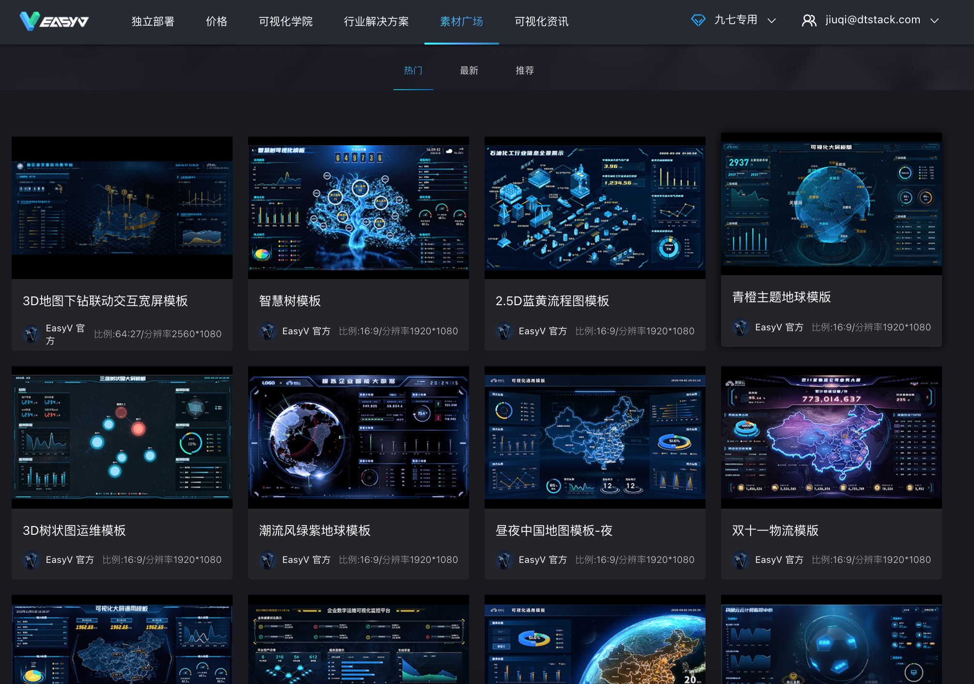Click the 昼夜中国地图模板-夜 title

point(553,531)
